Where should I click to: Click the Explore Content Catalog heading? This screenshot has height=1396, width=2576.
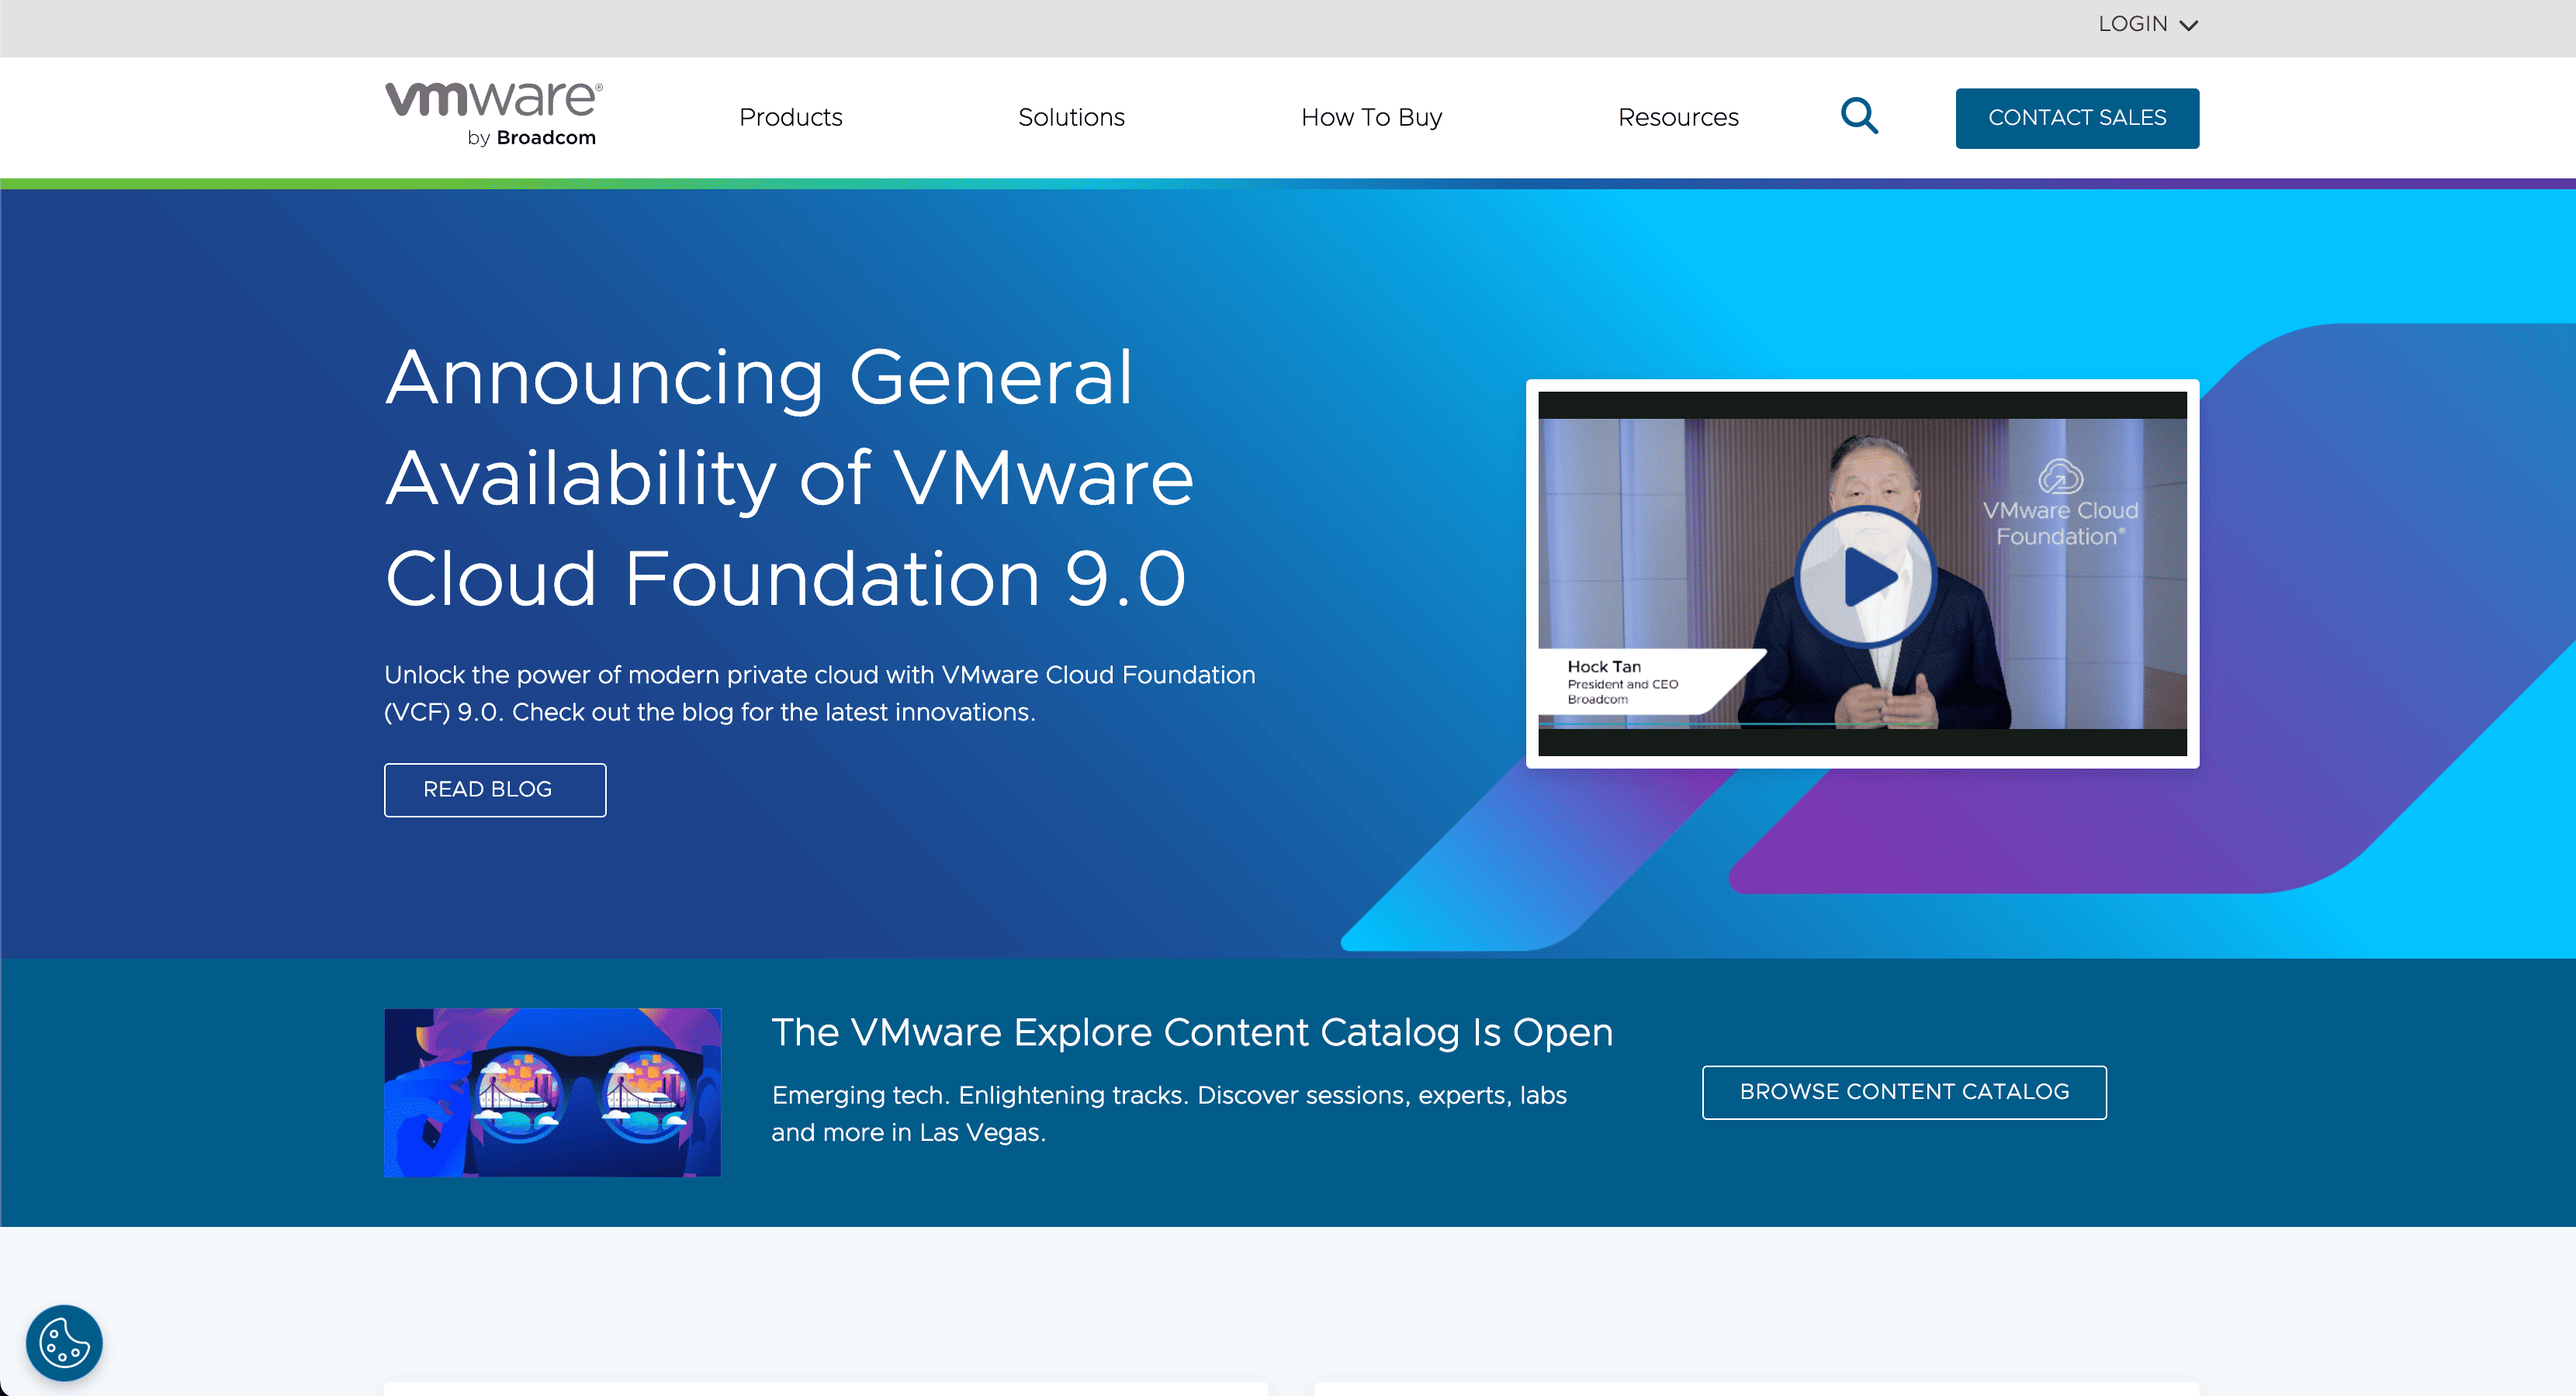(x=1191, y=1032)
